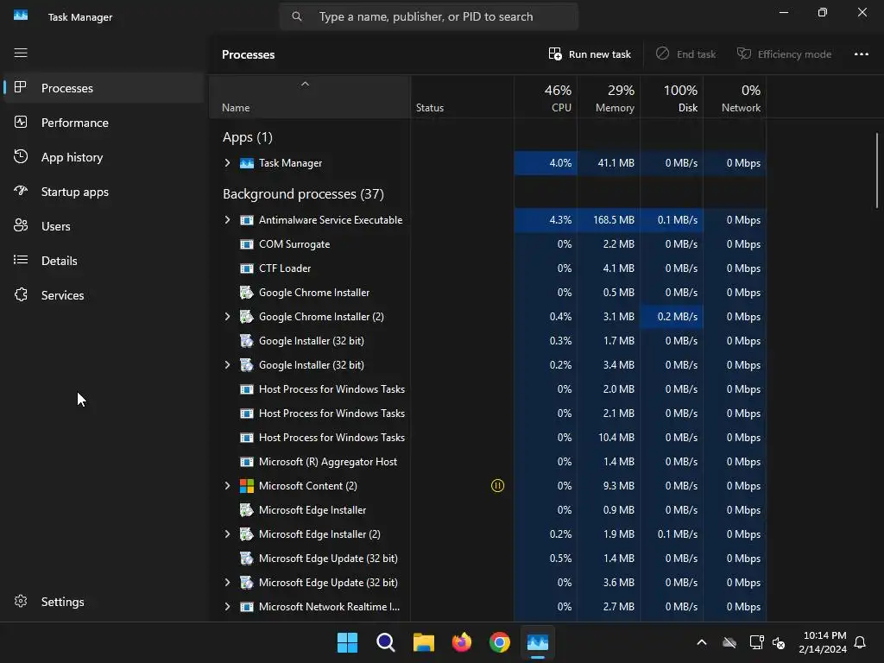This screenshot has width=884, height=663.
Task: Expand Antimalware Service Executable row
Action: [227, 220]
